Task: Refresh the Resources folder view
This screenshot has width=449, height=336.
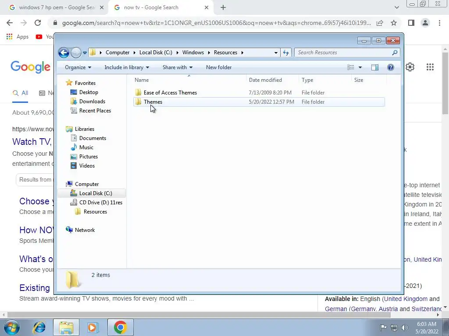Action: pos(286,52)
